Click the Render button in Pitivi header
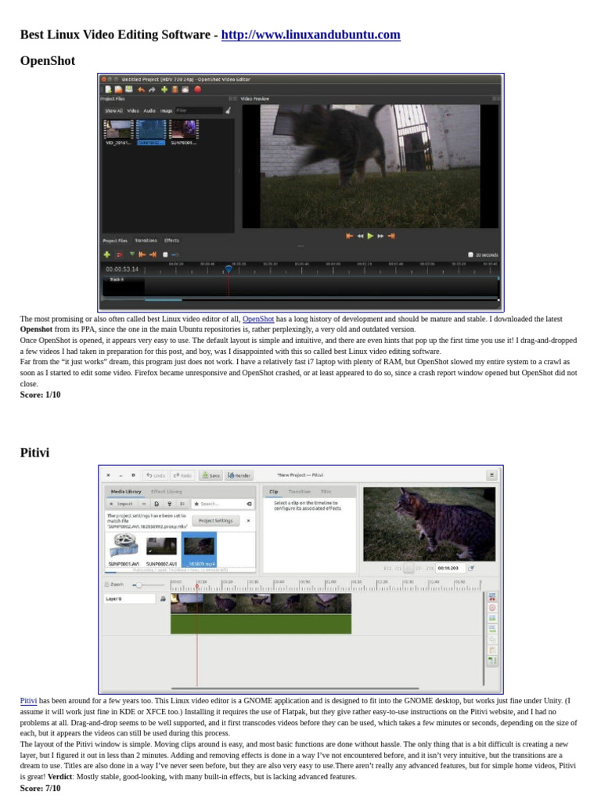This screenshot has width=601, height=802. click(239, 475)
